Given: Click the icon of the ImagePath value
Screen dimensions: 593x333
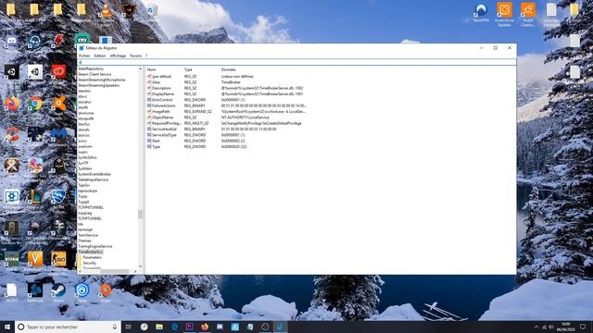Looking at the screenshot, I should (149, 111).
